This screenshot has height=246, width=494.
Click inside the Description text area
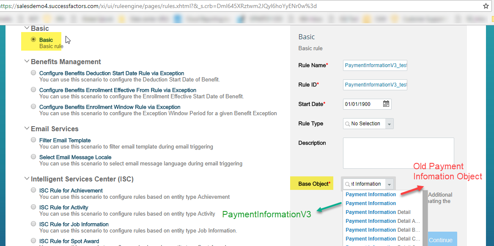coord(398,153)
